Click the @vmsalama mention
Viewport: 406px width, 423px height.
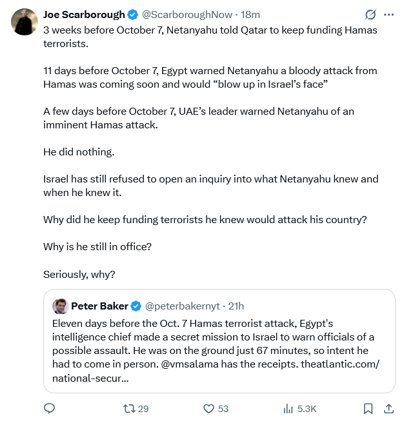coord(190,364)
